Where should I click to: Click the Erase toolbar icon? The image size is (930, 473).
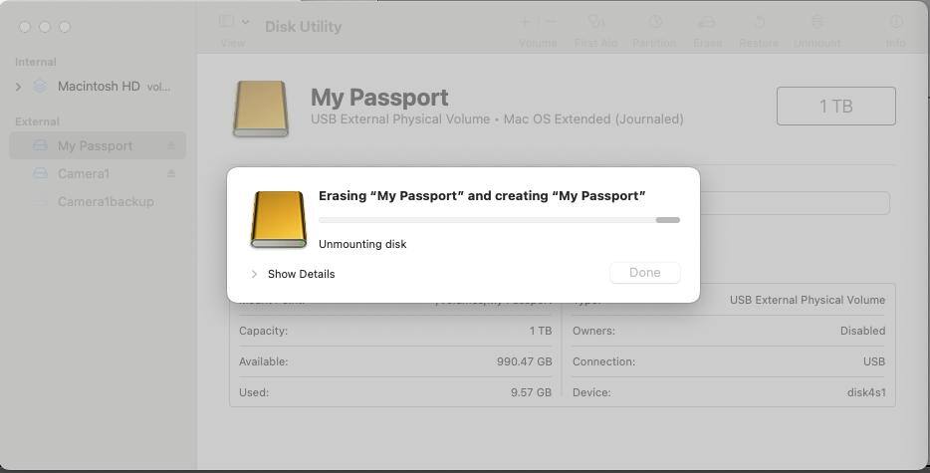(x=707, y=22)
